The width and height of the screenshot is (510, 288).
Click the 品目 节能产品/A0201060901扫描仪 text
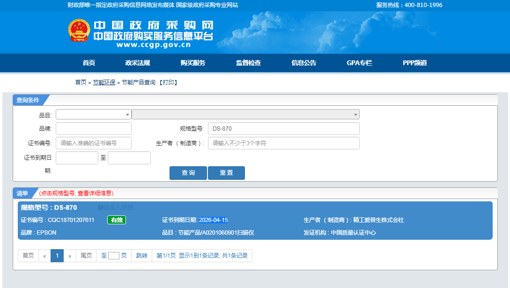(208, 233)
